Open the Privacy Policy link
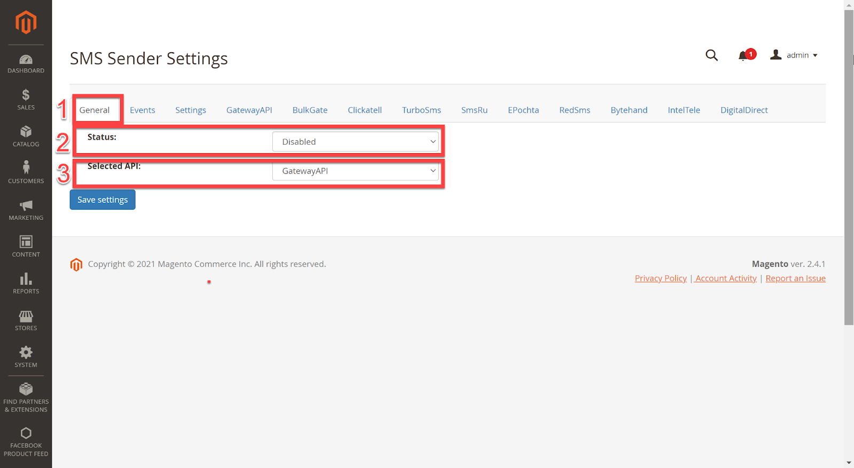The width and height of the screenshot is (854, 468). [661, 278]
